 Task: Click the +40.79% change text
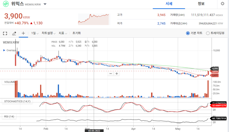pos(22,23)
